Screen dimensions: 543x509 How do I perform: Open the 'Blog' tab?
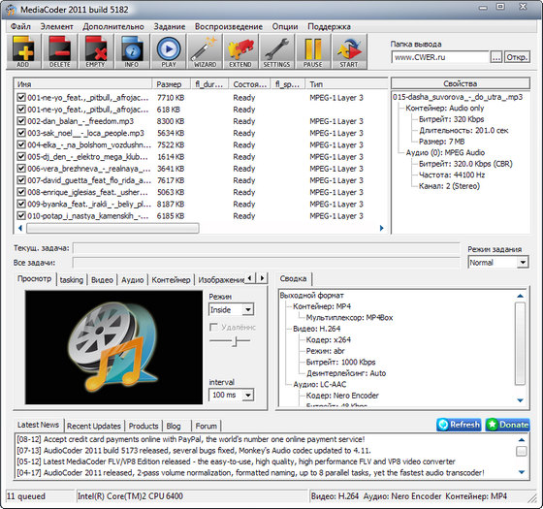(x=174, y=426)
